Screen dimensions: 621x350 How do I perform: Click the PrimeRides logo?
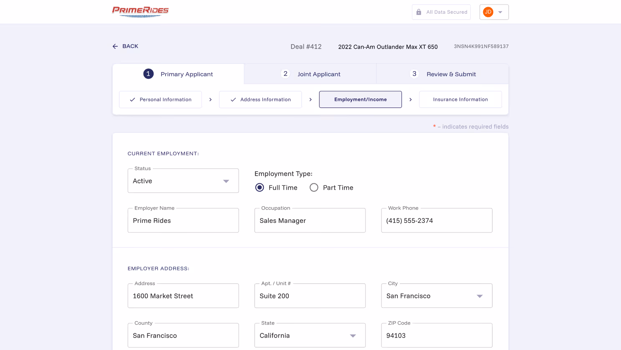coord(140,12)
